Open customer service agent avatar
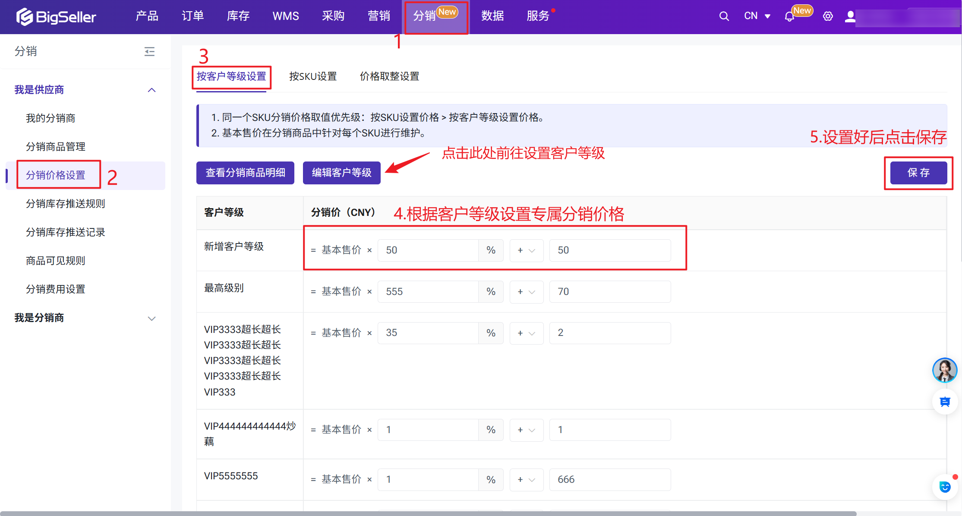The width and height of the screenshot is (962, 516). [944, 370]
